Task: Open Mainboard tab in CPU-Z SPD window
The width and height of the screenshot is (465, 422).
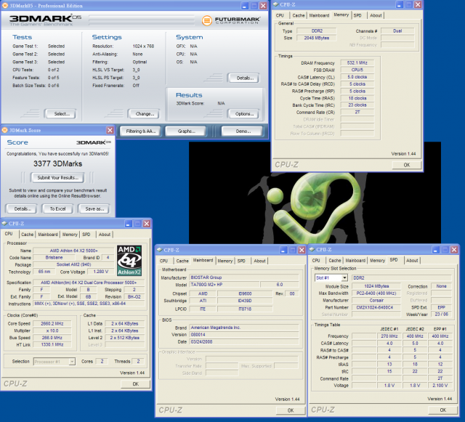Action: point(355,260)
